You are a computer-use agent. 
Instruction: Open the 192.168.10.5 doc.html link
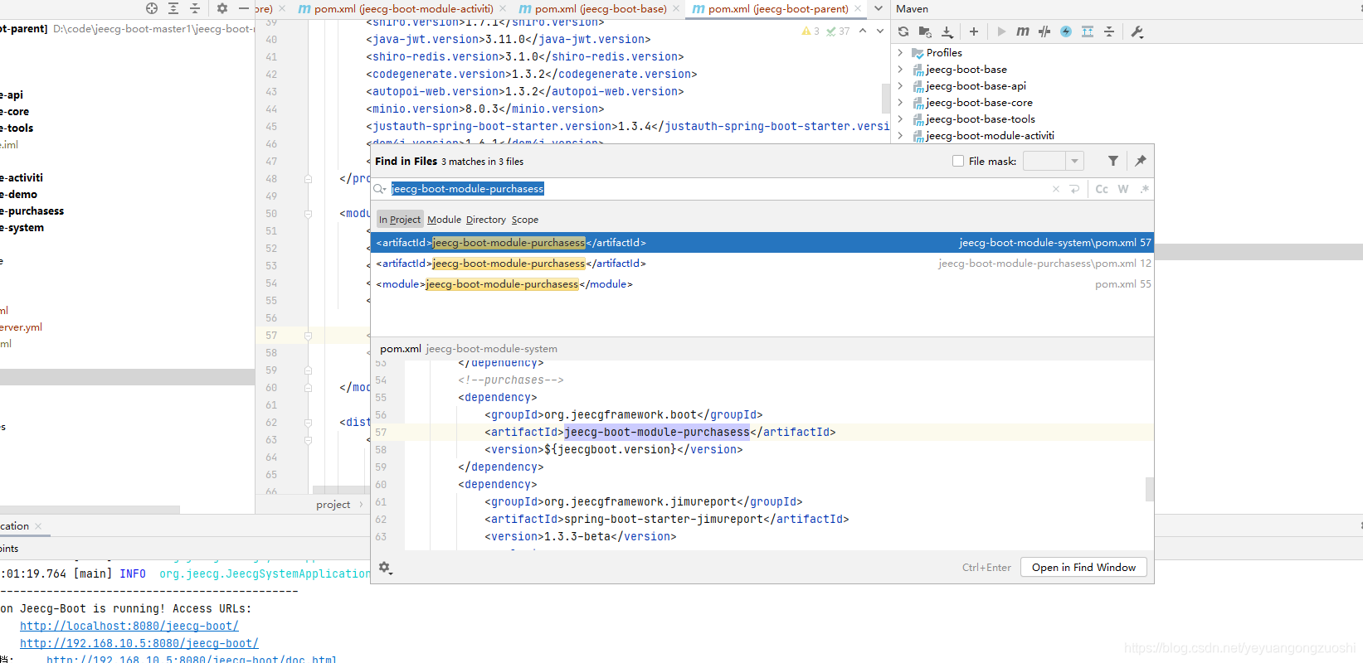192,660
